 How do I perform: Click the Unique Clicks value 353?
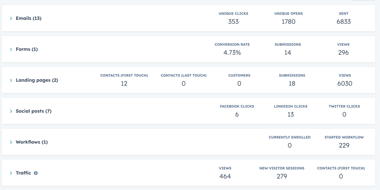coord(233,21)
